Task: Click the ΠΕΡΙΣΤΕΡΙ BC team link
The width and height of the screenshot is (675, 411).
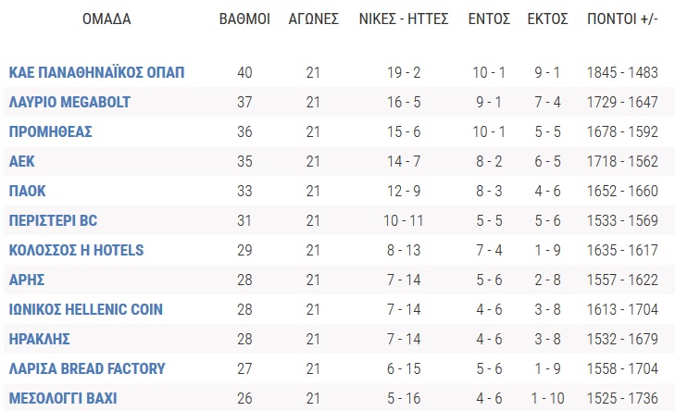Action: pyautogui.click(x=53, y=221)
